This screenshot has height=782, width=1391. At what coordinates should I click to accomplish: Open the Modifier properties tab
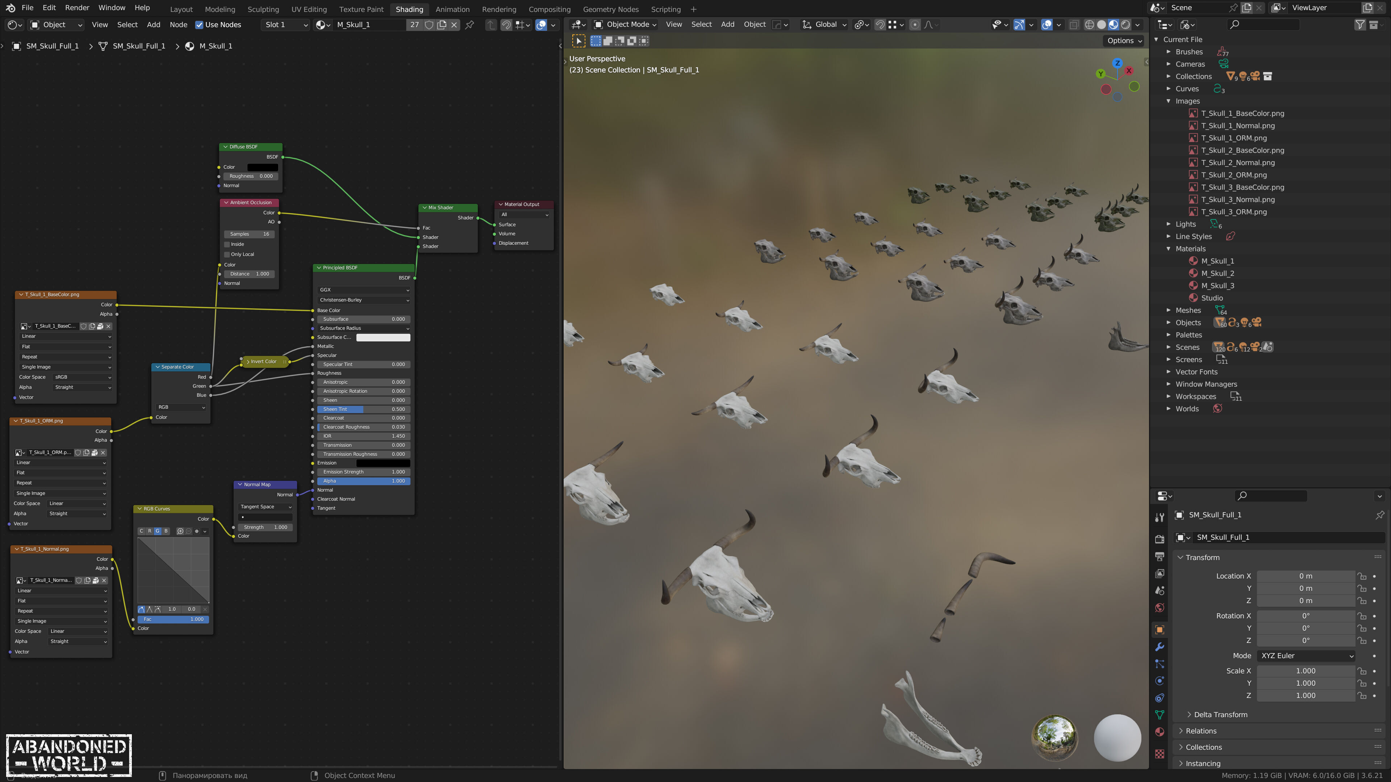1159,647
